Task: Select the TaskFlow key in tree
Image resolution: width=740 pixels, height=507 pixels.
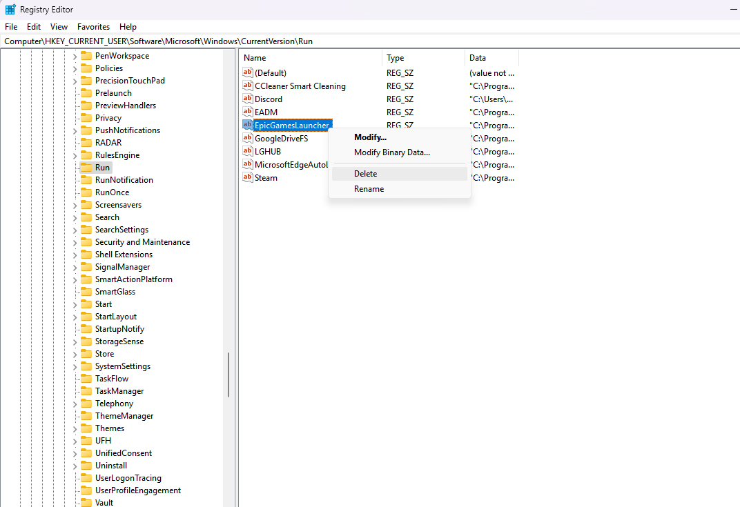Action: [112, 378]
